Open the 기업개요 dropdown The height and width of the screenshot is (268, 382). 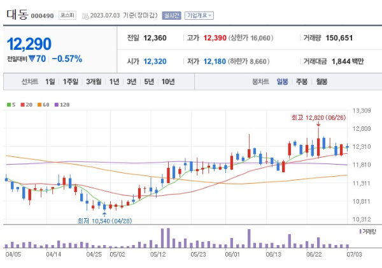(199, 15)
